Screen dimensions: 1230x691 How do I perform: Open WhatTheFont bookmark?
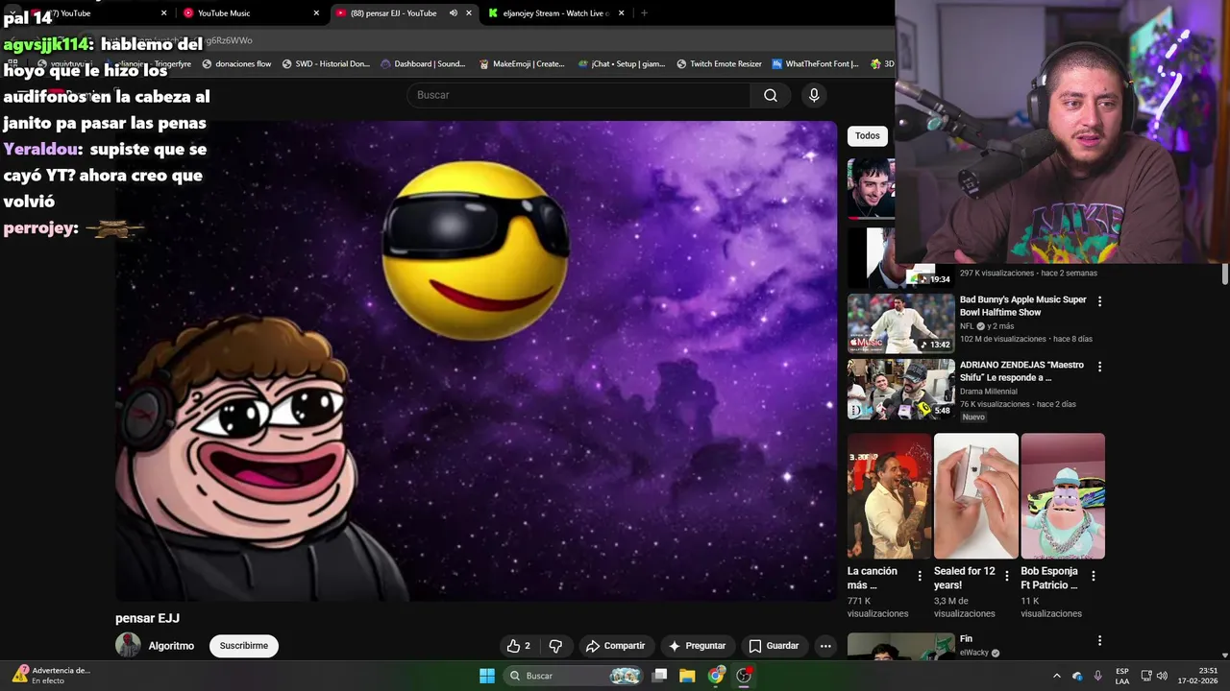815,64
